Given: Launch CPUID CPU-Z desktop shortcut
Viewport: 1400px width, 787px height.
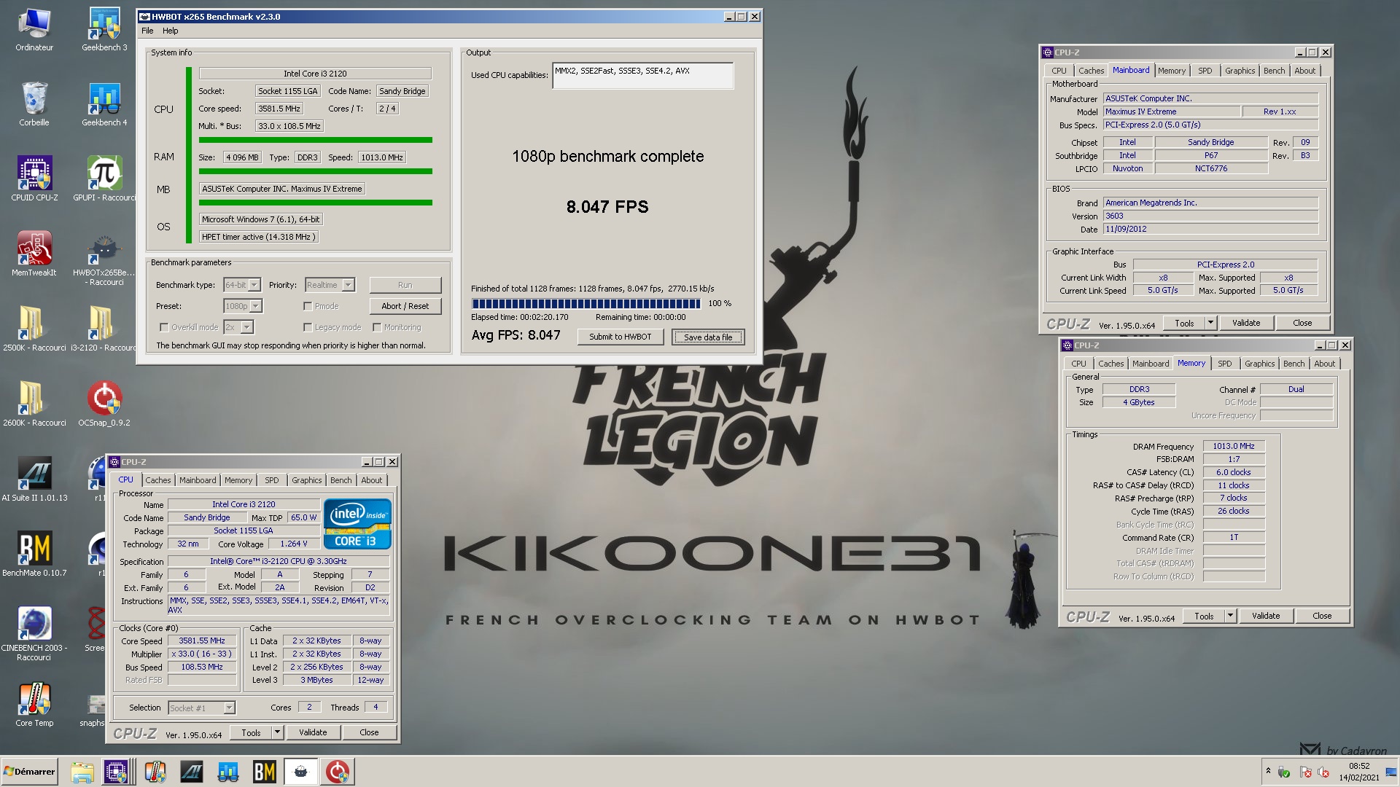Looking at the screenshot, I should click(x=34, y=179).
